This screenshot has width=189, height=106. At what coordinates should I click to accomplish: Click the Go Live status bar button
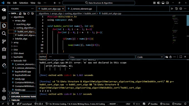click(x=165, y=104)
